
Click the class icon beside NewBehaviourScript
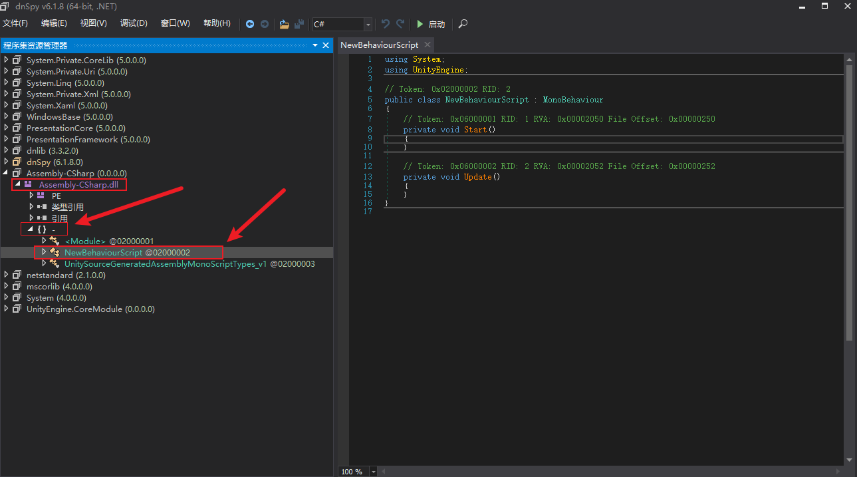(55, 252)
